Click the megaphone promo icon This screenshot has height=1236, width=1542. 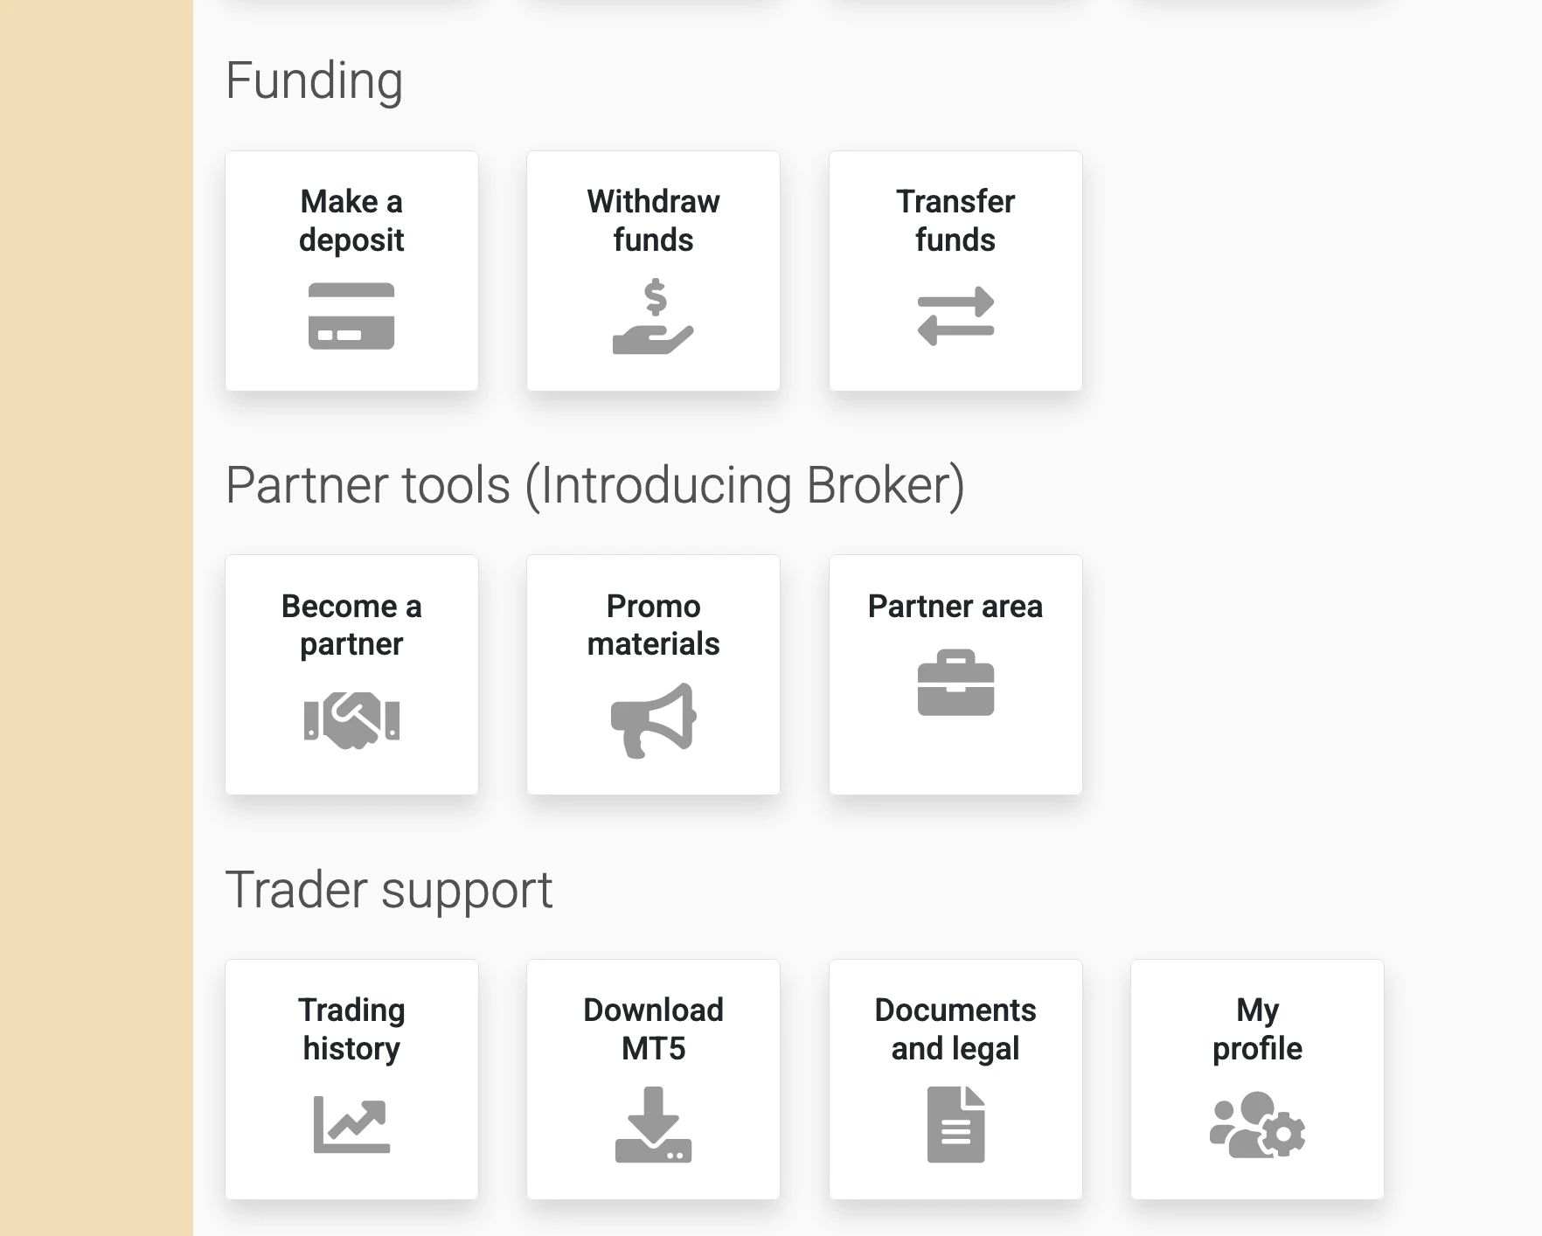653,720
